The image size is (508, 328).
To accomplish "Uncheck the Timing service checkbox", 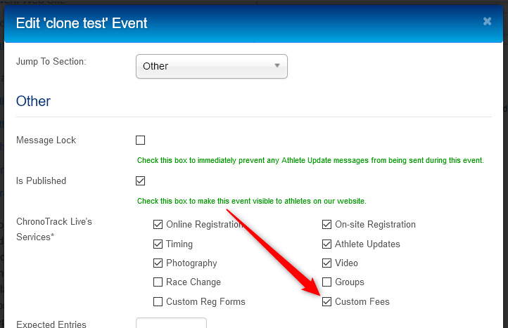I will 158,244.
